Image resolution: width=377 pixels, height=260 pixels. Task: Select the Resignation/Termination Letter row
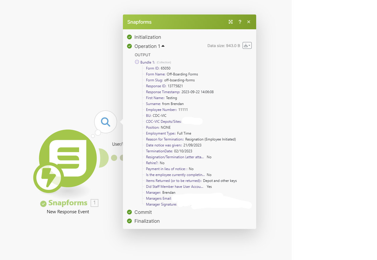[179, 157]
